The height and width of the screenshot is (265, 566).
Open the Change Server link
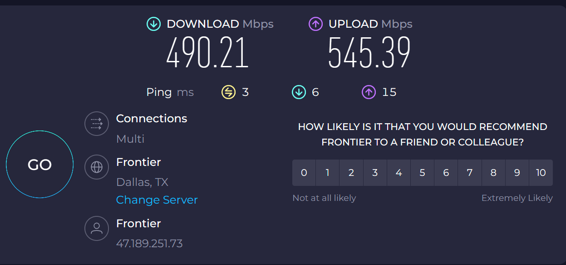157,200
